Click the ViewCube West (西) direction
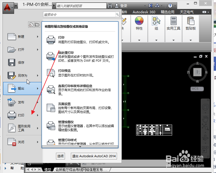 tap(188, 72)
